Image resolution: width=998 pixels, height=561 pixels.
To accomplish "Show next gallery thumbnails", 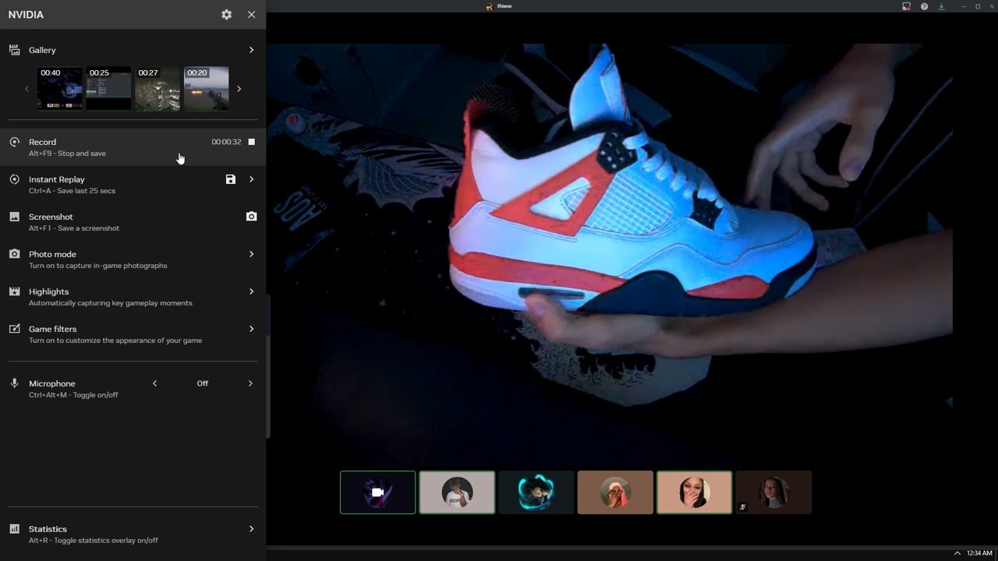I will (239, 89).
